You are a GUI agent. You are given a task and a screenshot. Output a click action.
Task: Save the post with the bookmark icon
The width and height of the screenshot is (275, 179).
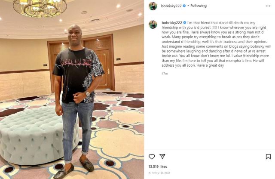pyautogui.click(x=268, y=157)
